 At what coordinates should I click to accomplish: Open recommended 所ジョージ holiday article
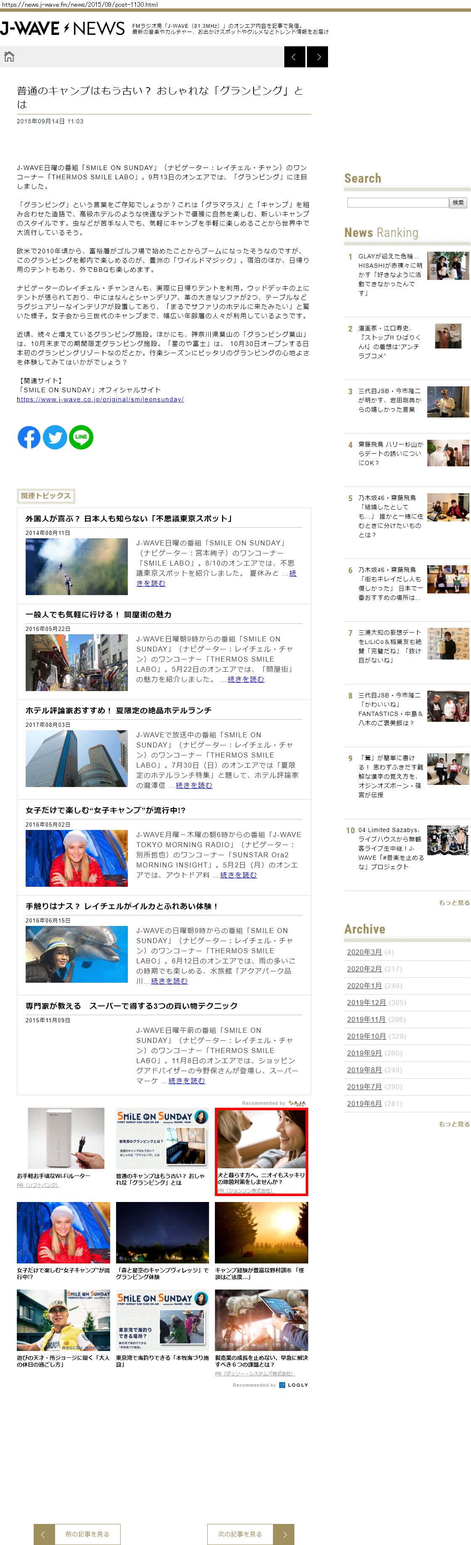pos(64,1329)
